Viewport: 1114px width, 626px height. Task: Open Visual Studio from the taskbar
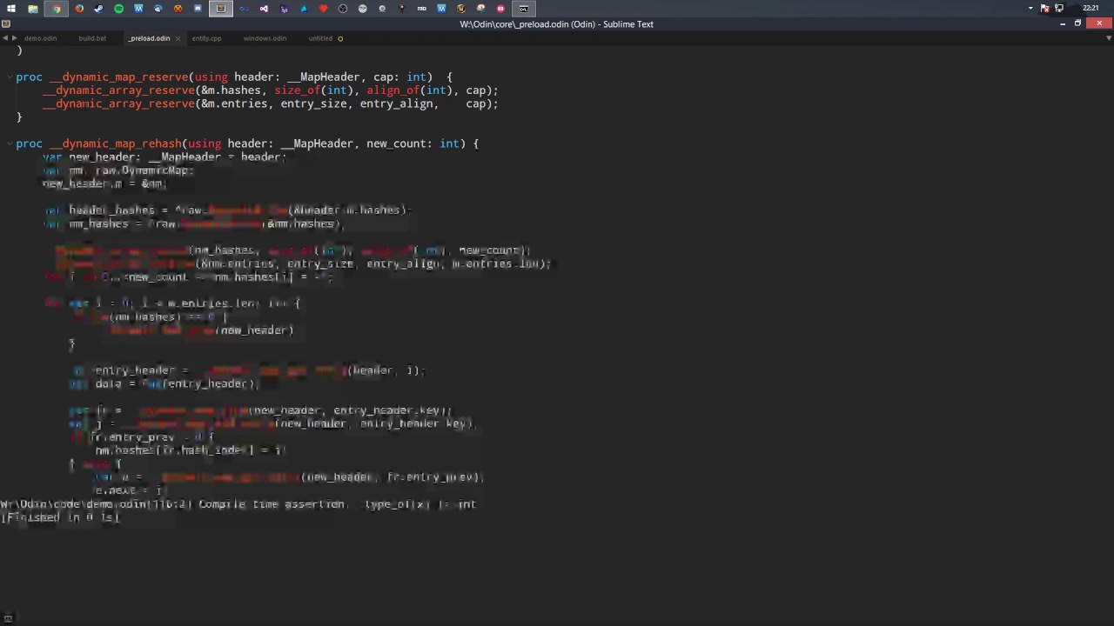(264, 9)
